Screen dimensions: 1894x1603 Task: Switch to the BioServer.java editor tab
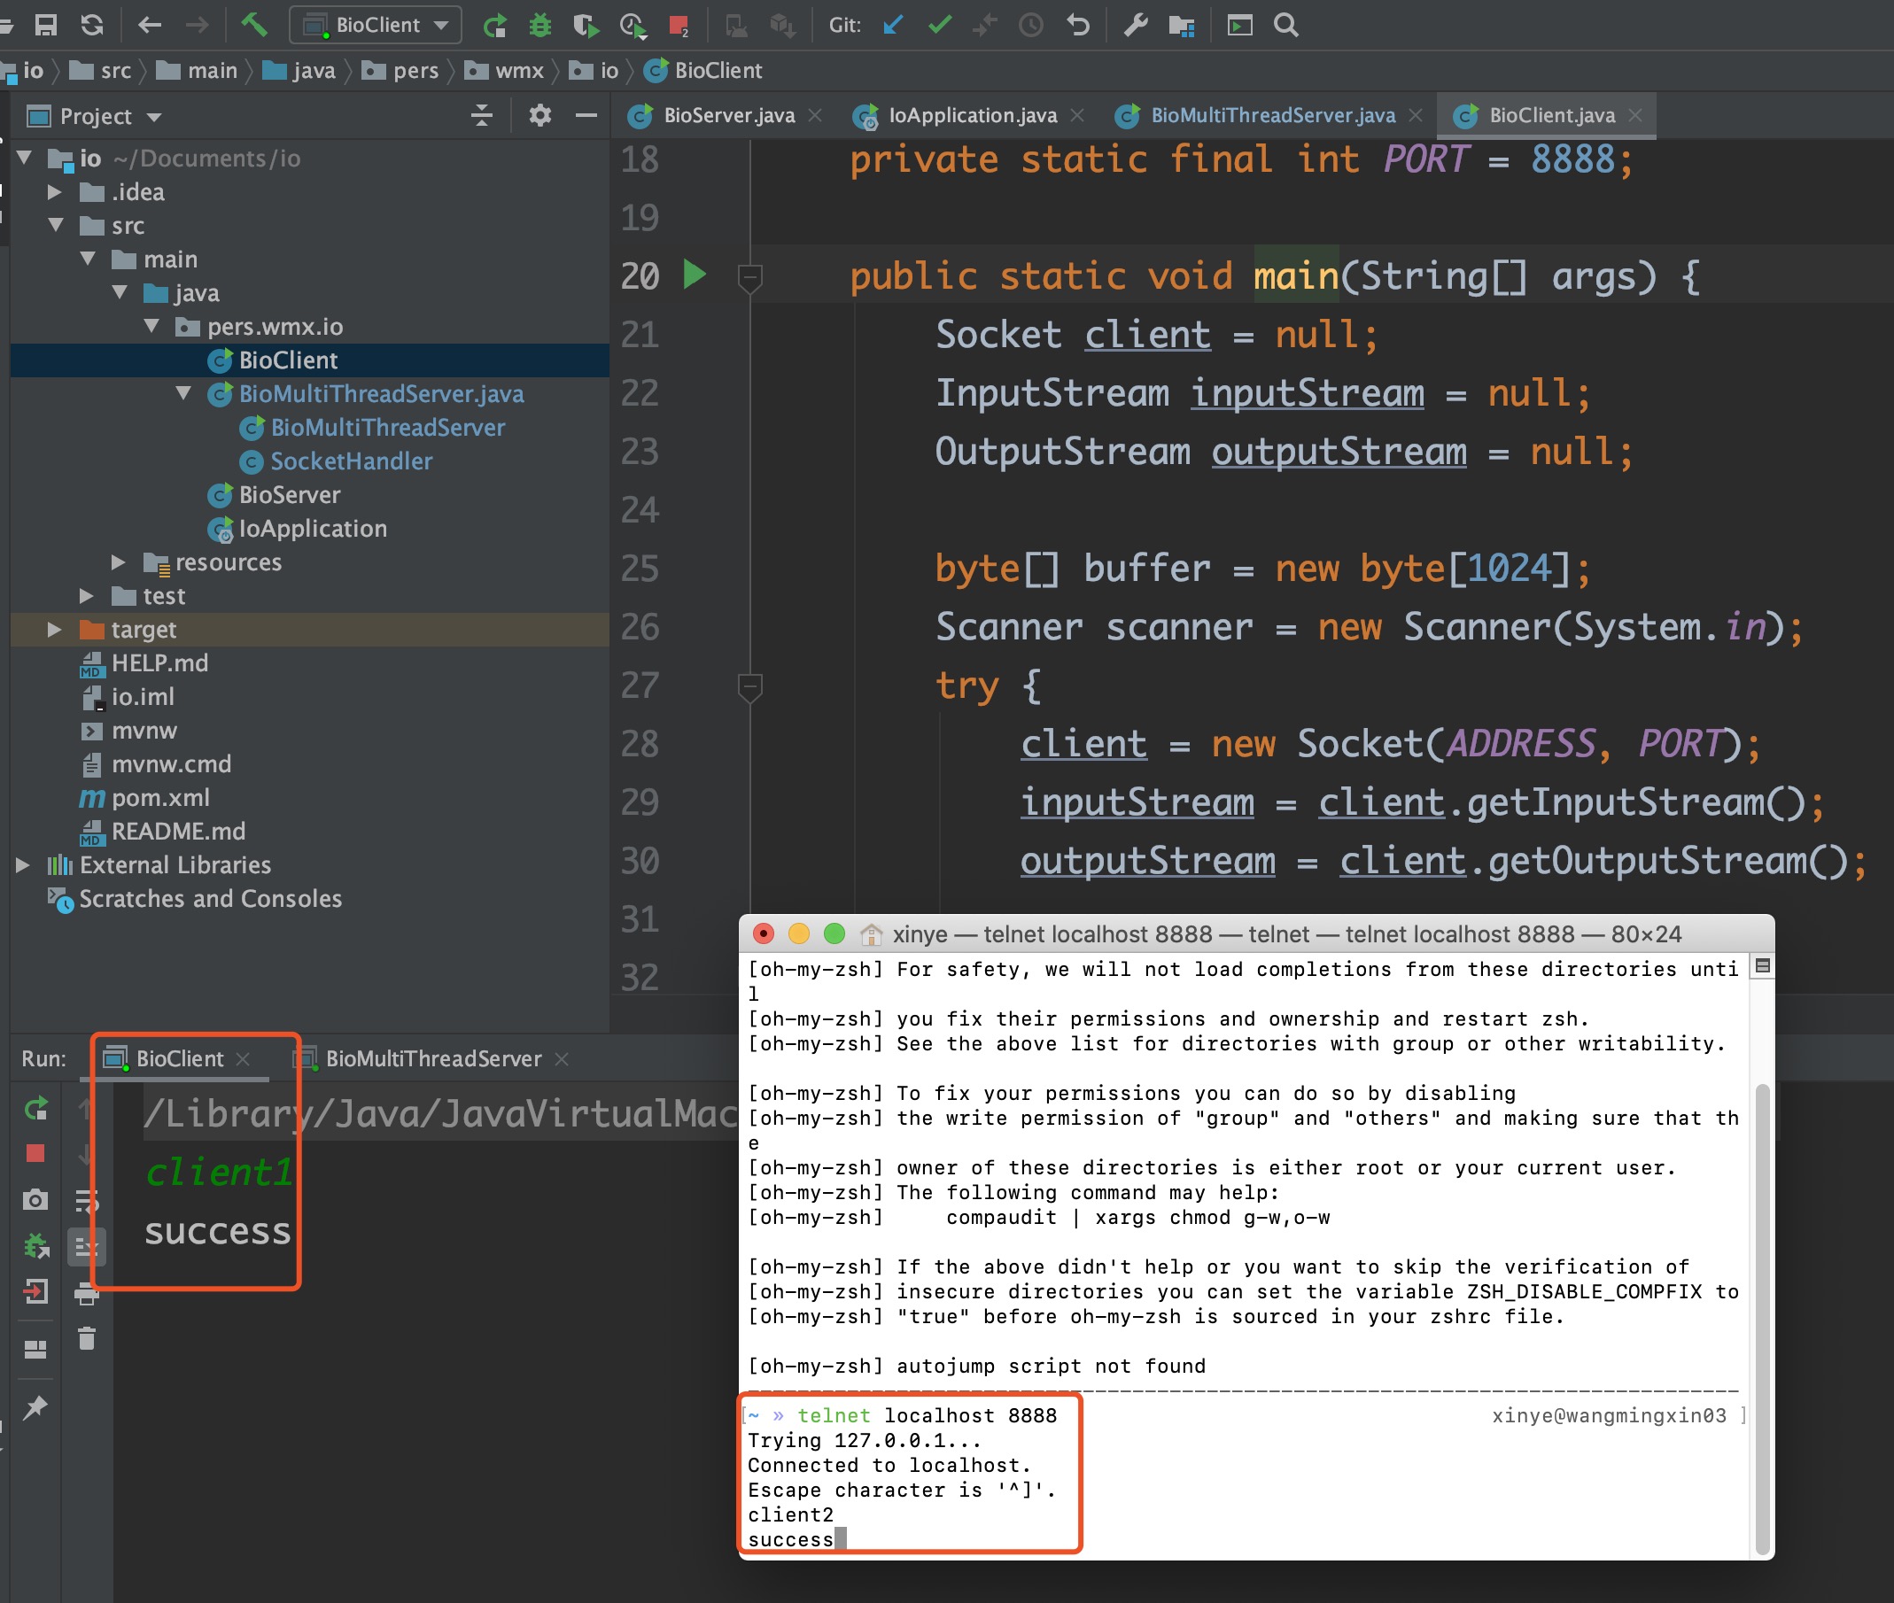728,115
